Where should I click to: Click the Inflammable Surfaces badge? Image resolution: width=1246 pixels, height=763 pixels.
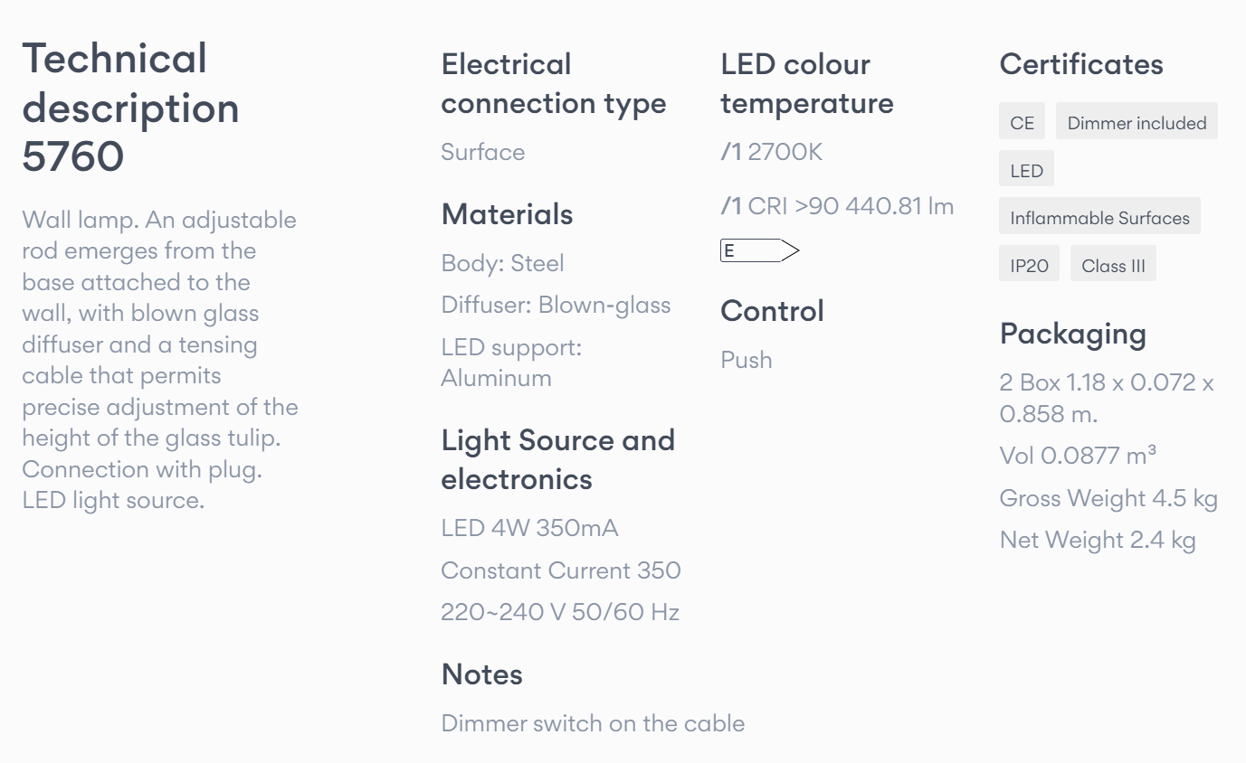pyautogui.click(x=1099, y=217)
